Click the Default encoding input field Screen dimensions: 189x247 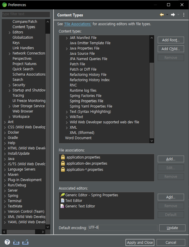[123, 228]
